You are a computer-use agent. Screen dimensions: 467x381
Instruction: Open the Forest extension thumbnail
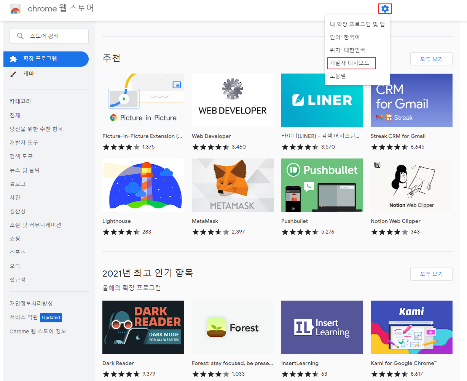coord(233,327)
